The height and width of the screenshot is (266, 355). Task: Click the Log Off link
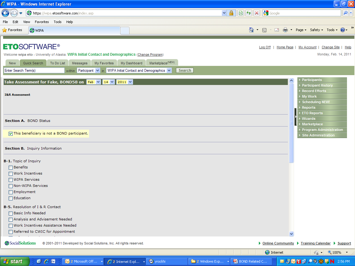[x=265, y=47]
